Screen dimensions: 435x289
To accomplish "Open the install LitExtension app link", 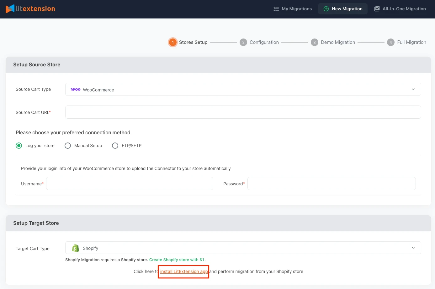I will point(183,271).
